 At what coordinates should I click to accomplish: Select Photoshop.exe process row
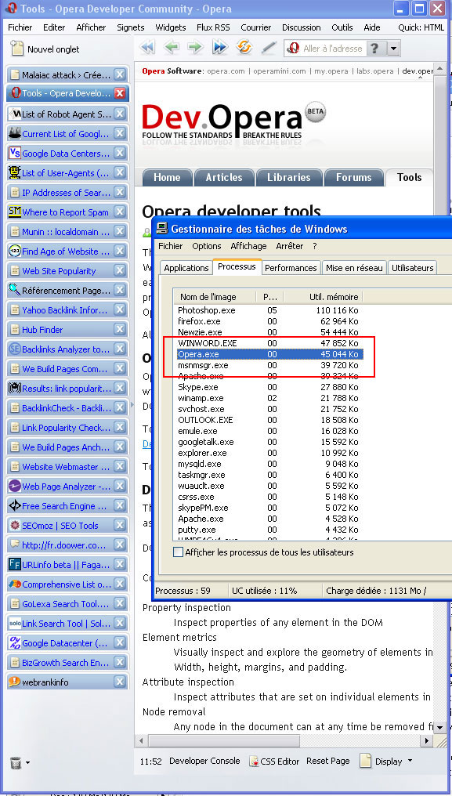coord(269,310)
